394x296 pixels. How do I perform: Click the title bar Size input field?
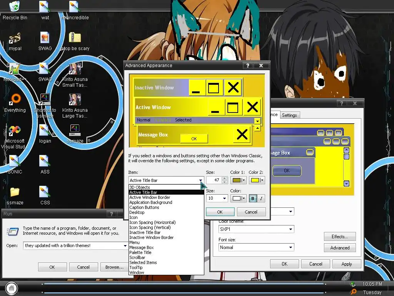(x=214, y=180)
